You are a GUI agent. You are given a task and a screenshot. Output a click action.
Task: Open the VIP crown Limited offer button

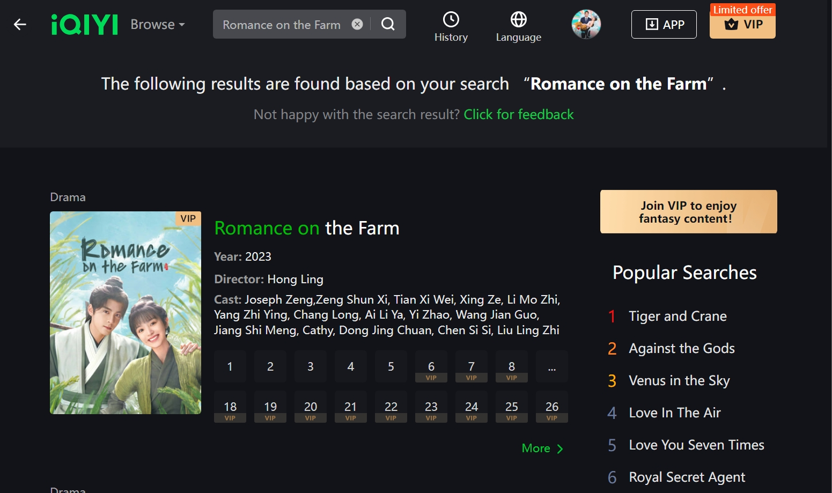click(742, 25)
